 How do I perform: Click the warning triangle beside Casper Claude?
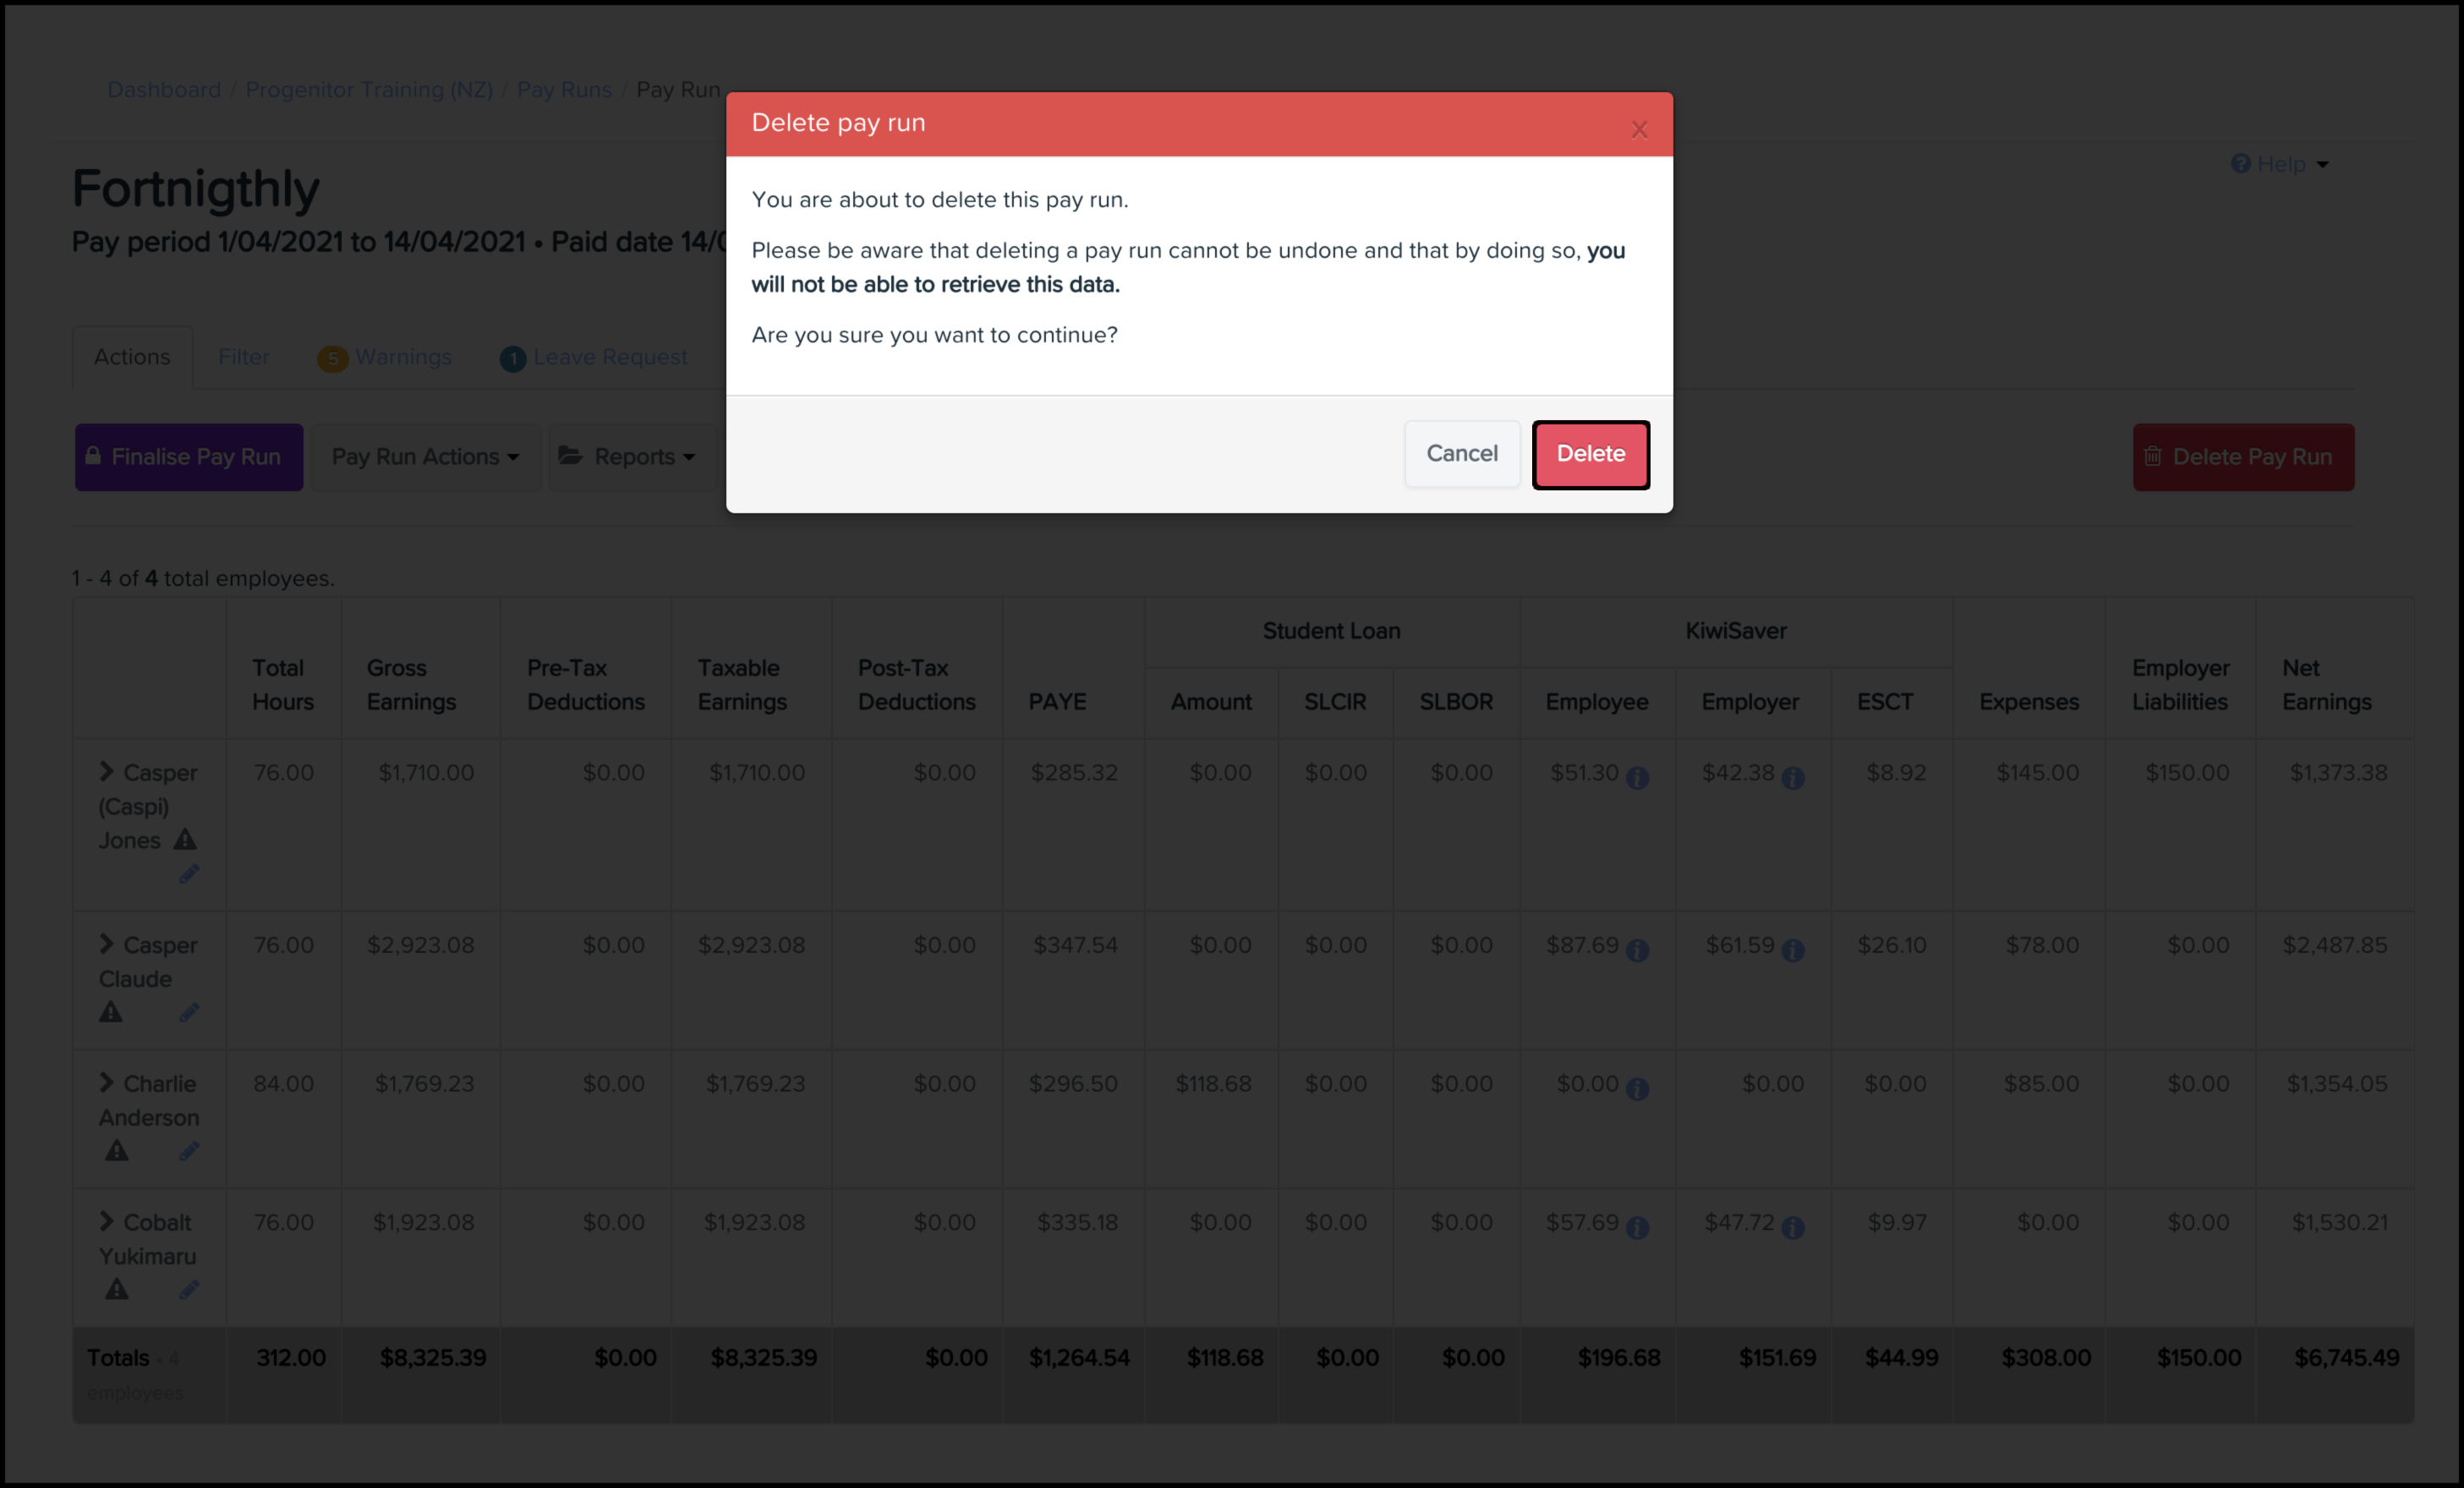(x=111, y=1012)
